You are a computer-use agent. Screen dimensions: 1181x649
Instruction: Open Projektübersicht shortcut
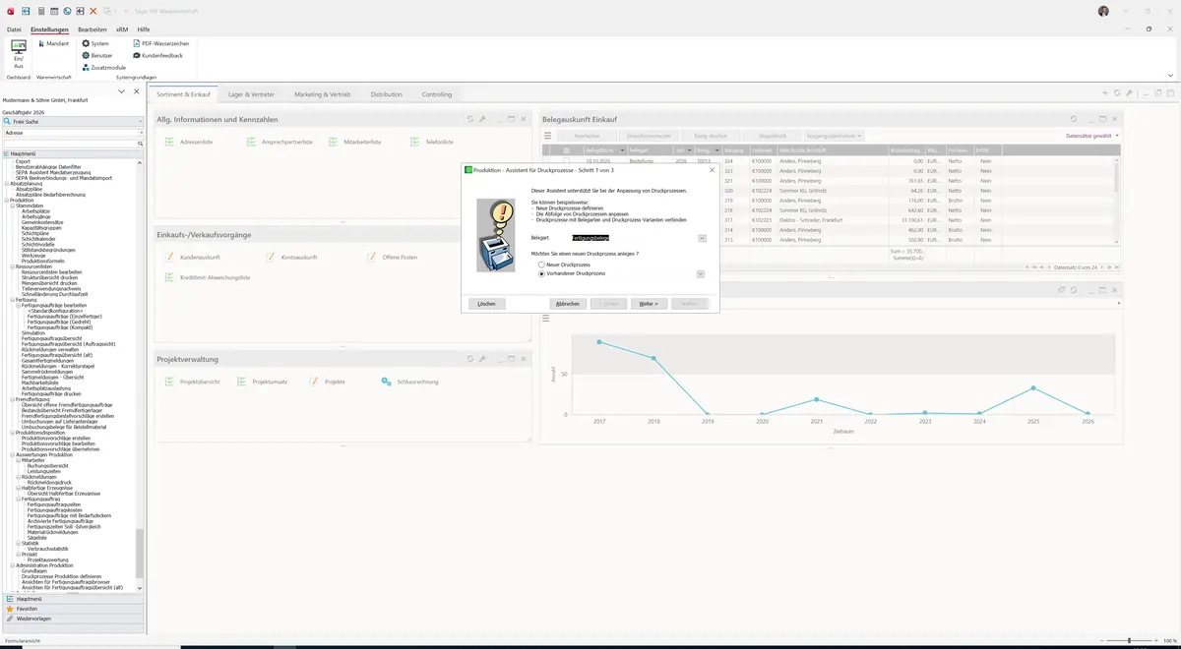pos(192,382)
